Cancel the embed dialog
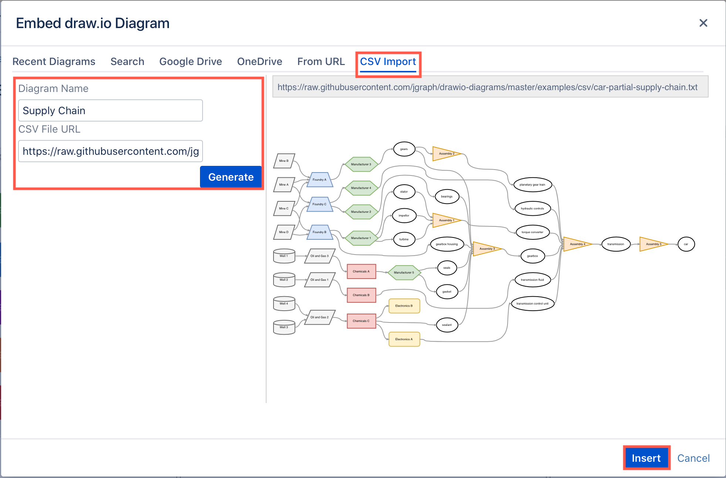726x478 pixels. coord(693,458)
